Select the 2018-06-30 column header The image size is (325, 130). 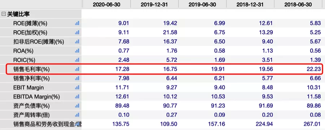point(298,5)
